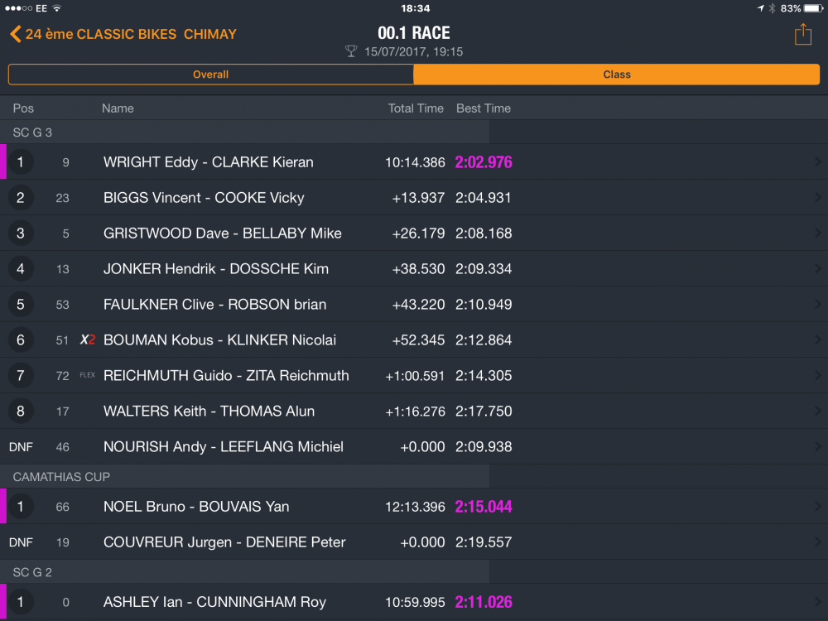Select GRISTWOOD Dave - BELLABY Mike entry
Image resolution: width=828 pixels, height=621 pixels.
[x=414, y=233]
